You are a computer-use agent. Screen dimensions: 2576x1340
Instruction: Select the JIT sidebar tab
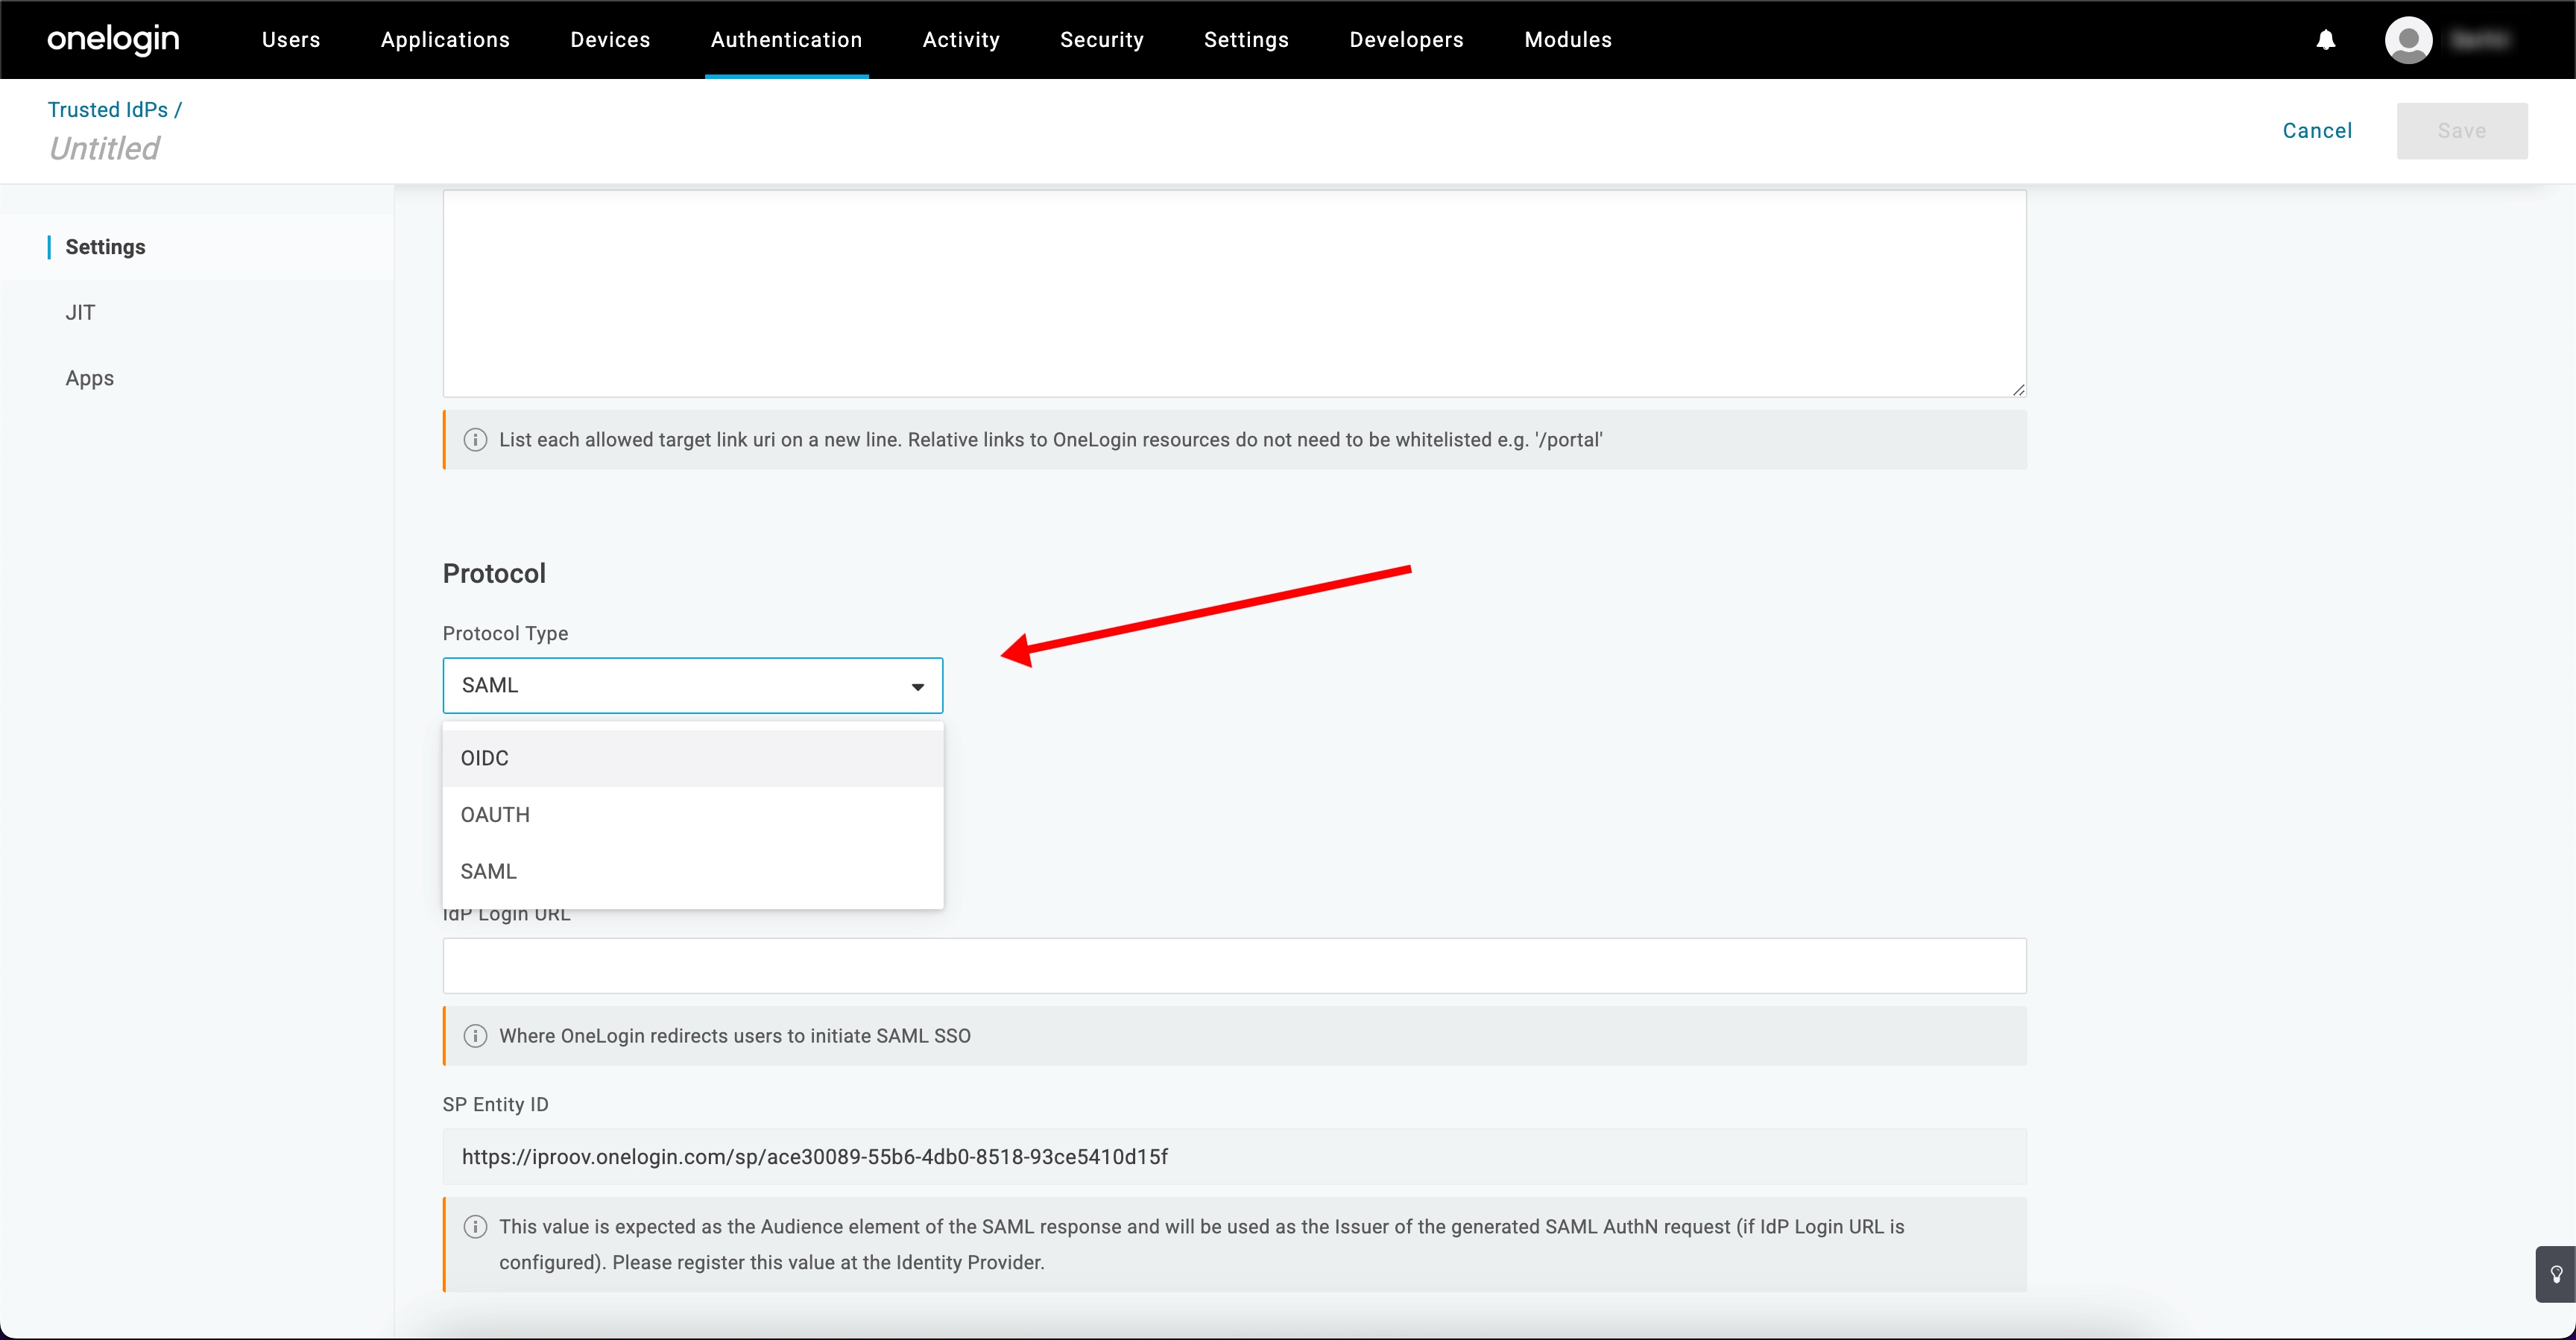click(80, 313)
